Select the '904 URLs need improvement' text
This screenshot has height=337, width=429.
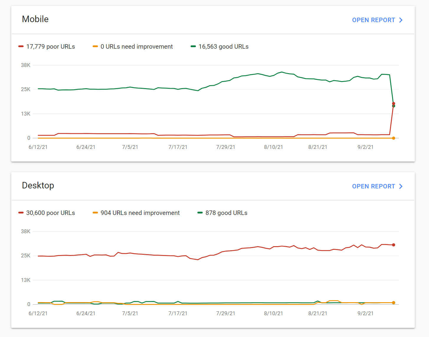(x=140, y=213)
